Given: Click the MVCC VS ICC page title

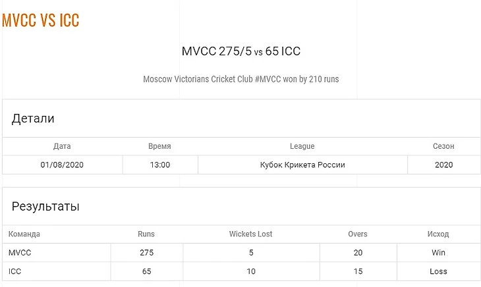Looking at the screenshot, I should [x=40, y=20].
